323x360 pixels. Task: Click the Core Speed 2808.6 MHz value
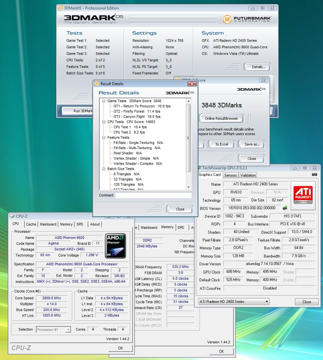tap(51, 298)
